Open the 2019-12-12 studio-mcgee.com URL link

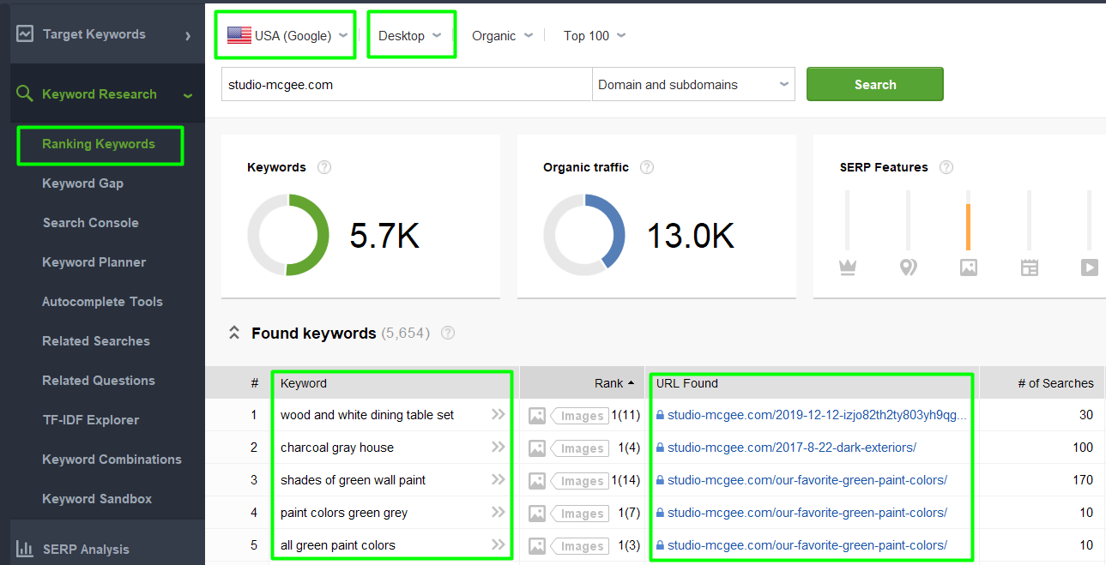817,415
